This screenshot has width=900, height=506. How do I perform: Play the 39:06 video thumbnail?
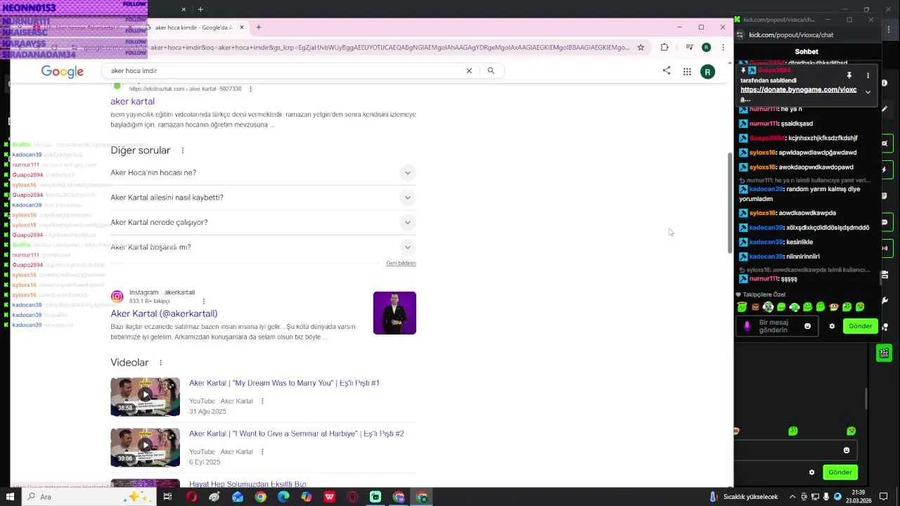pos(145,448)
